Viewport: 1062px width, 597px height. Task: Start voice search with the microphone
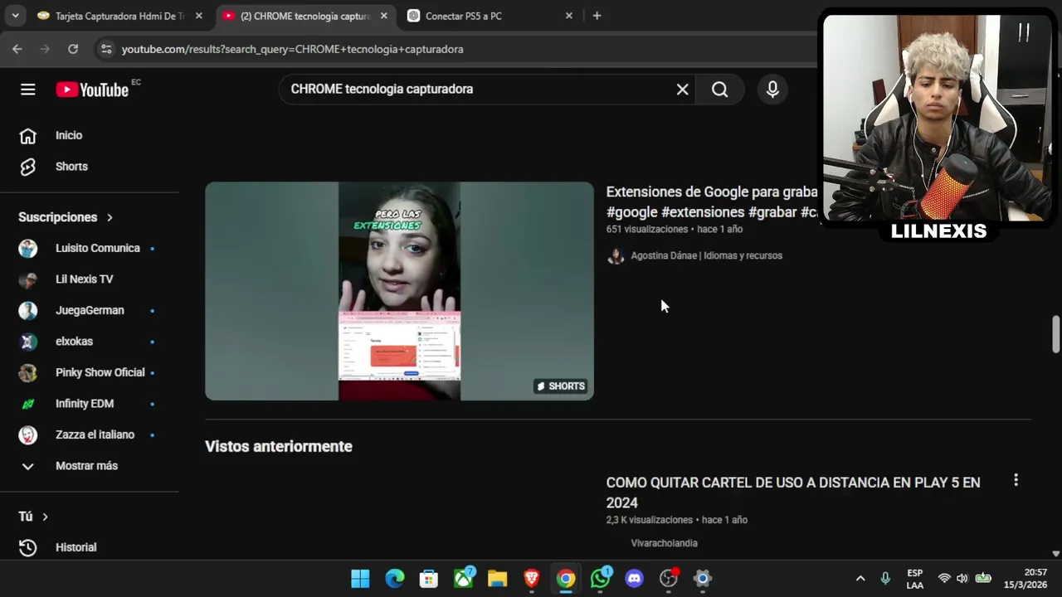pyautogui.click(x=772, y=90)
